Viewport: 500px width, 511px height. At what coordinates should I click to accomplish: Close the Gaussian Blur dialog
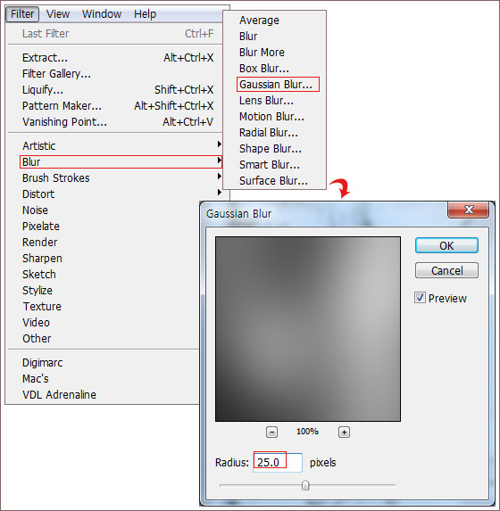click(x=469, y=210)
